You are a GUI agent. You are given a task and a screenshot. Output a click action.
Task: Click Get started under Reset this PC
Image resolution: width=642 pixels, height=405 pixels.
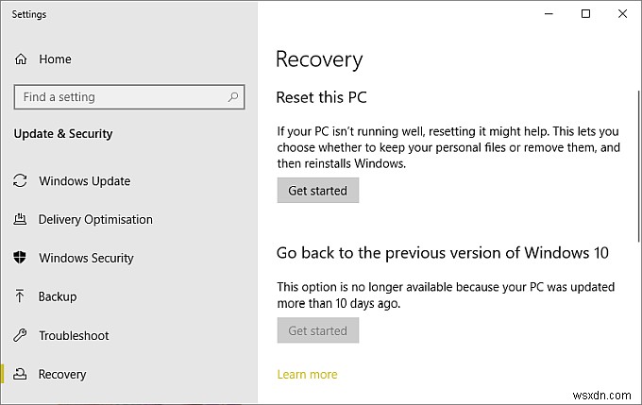pos(317,191)
